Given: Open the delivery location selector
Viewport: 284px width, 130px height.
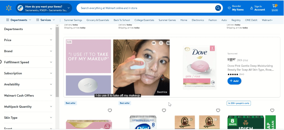Looking at the screenshot, I should pyautogui.click(x=44, y=8).
